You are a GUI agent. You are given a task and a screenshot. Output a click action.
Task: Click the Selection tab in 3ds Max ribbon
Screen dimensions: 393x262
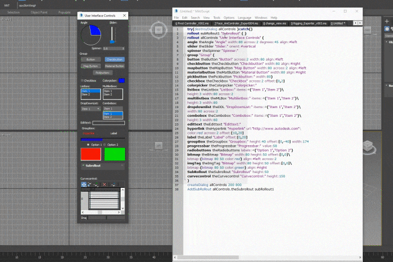pyautogui.click(x=14, y=13)
